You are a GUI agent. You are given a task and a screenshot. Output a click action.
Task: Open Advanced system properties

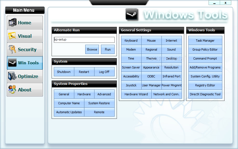pos(105,94)
